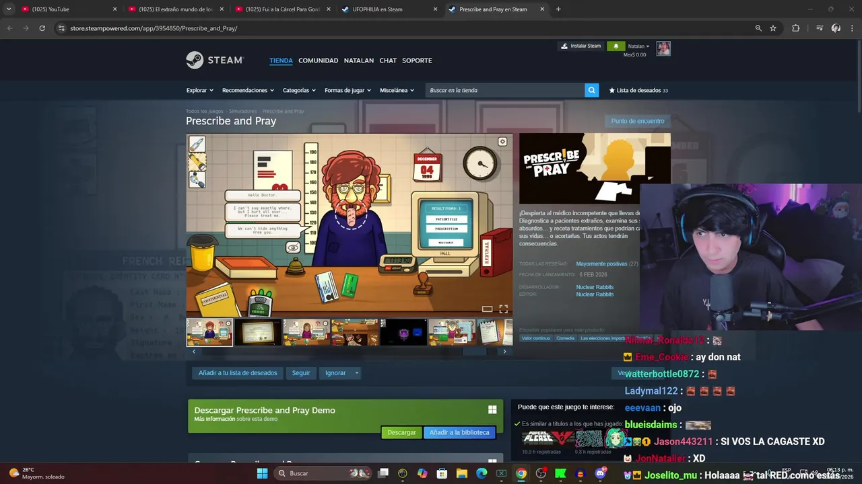The width and height of the screenshot is (862, 484).
Task: Go back with the browser back arrow
Action: 9,28
